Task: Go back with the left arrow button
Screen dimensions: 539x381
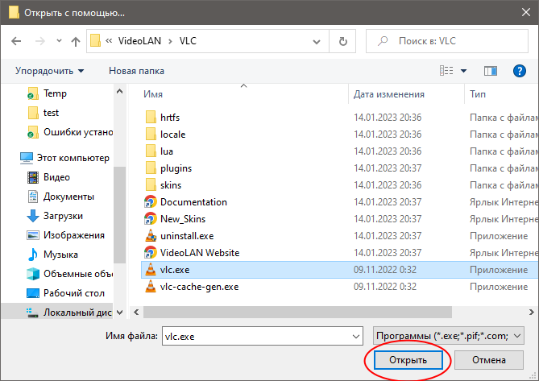Action: coord(16,41)
